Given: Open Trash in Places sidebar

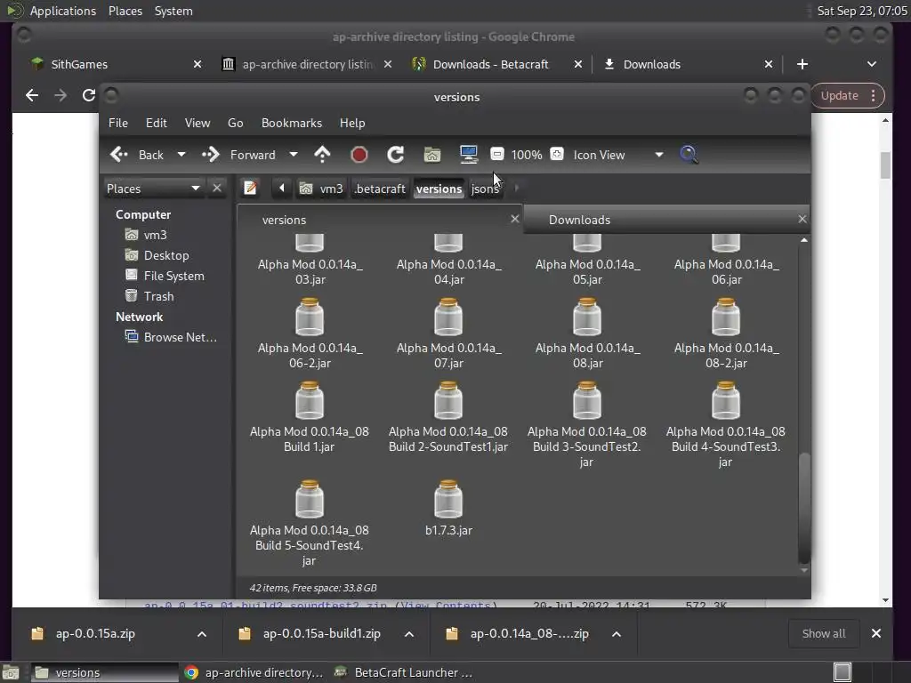Looking at the screenshot, I should click(158, 296).
